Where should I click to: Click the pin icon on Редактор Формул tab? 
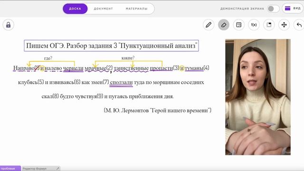point(57,169)
